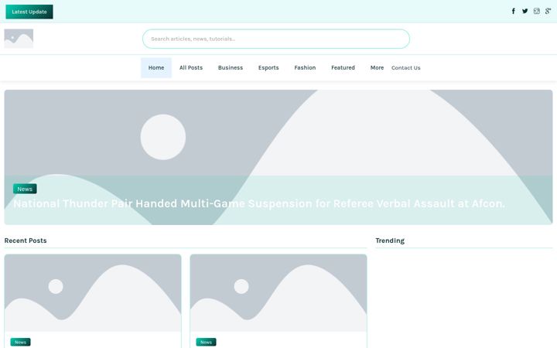Expand the More menu

(x=377, y=67)
